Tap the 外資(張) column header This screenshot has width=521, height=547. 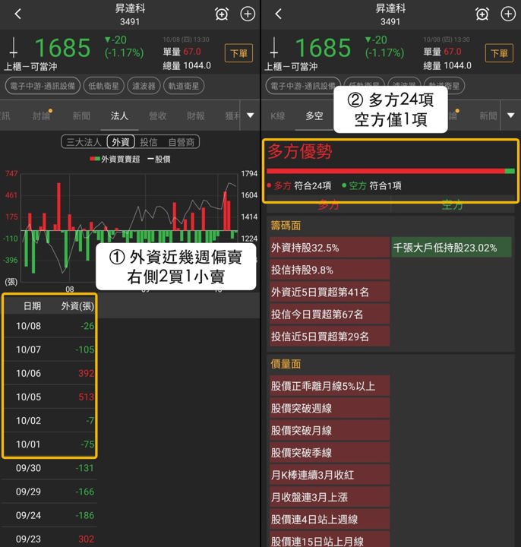click(77, 306)
